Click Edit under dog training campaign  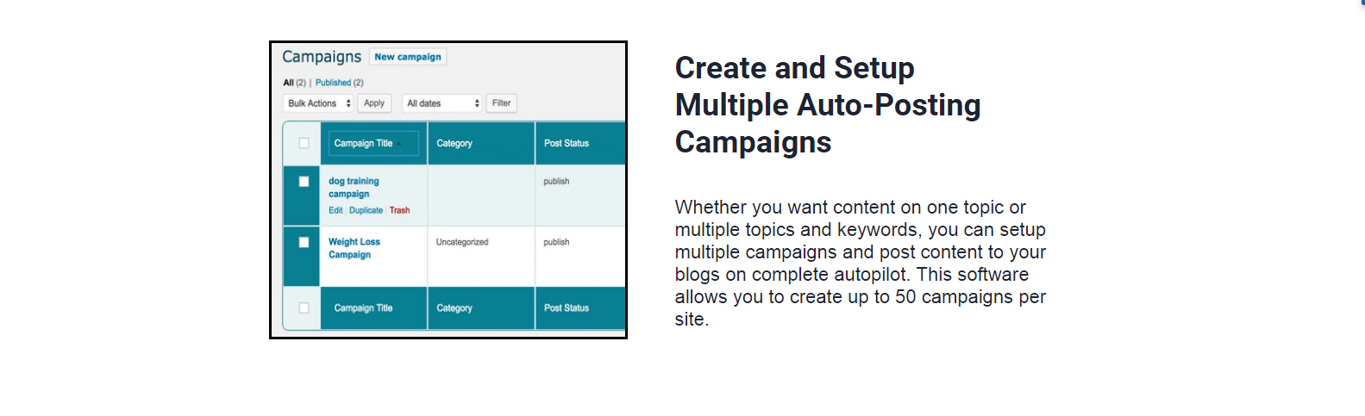pyautogui.click(x=335, y=210)
